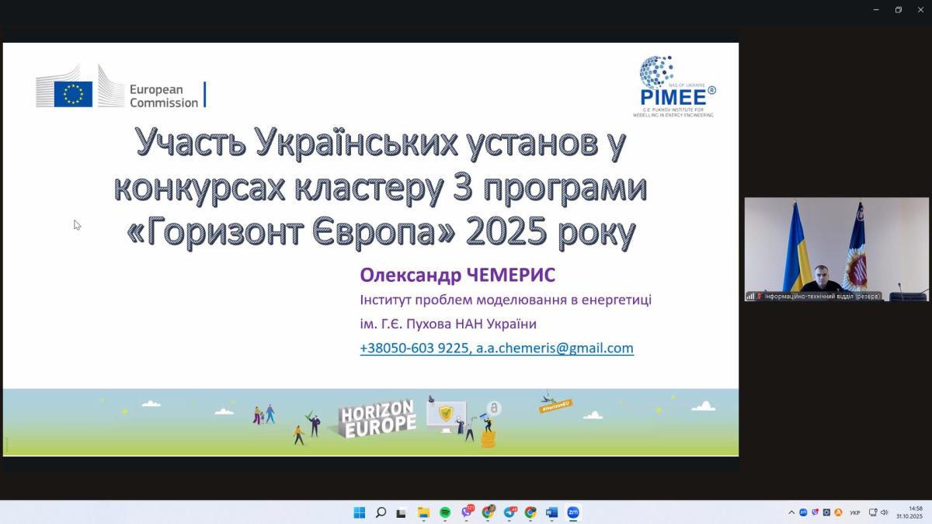The width and height of the screenshot is (932, 524).
Task: Click the muted microphone icon on participant label
Action: [x=759, y=297]
